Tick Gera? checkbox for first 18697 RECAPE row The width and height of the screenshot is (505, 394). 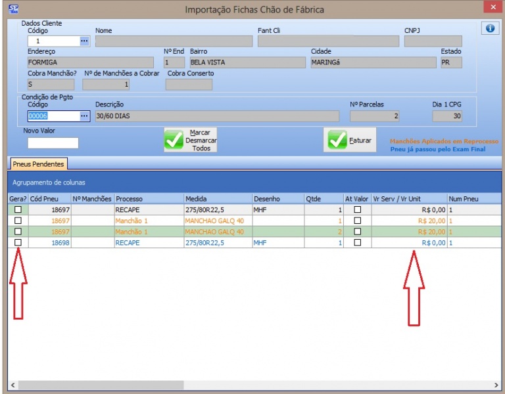click(18, 209)
